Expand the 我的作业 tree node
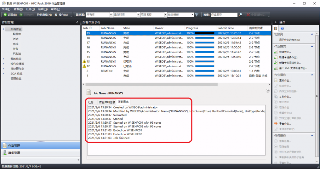320x169 pixels. [x=4, y=59]
